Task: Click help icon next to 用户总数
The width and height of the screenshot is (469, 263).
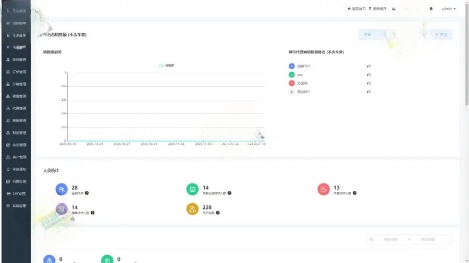Action: (x=218, y=213)
